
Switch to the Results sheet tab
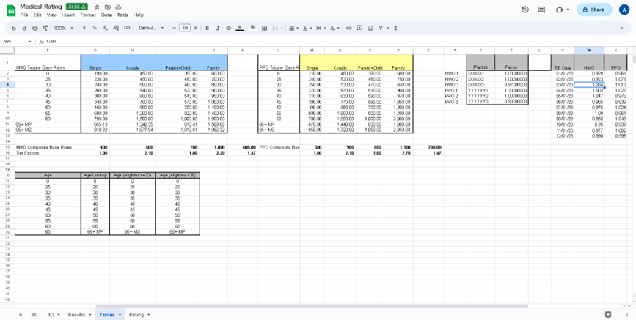[x=78, y=314]
